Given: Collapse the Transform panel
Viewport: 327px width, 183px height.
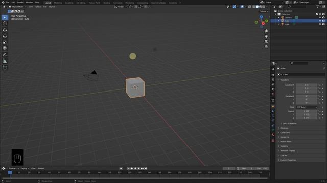Looking at the screenshot, I should click(284, 80).
